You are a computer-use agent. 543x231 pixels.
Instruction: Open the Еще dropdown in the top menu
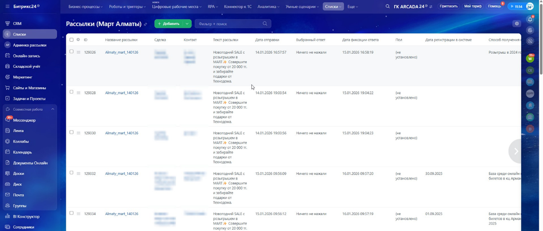353,7
